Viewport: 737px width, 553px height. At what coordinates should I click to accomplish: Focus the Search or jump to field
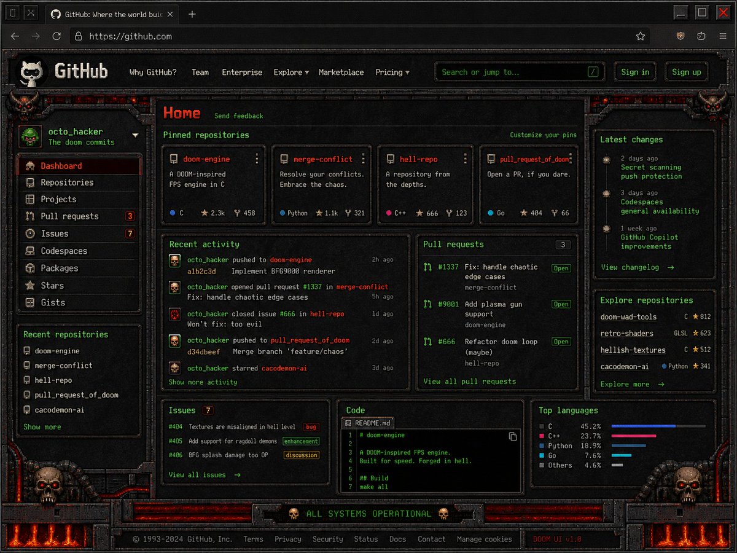coord(520,72)
